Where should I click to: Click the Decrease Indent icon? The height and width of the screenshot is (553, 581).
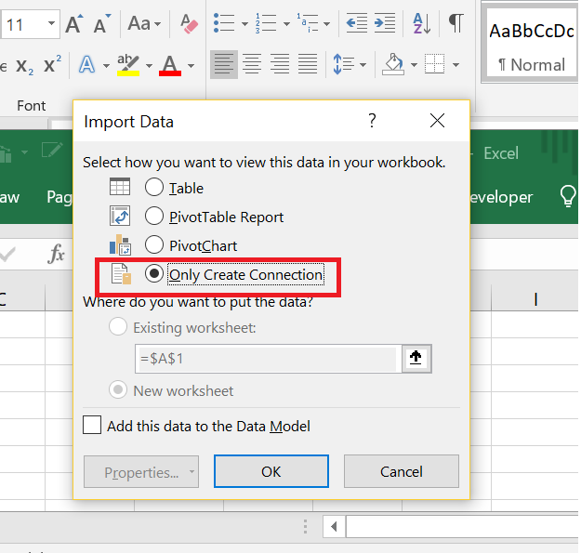tap(356, 23)
